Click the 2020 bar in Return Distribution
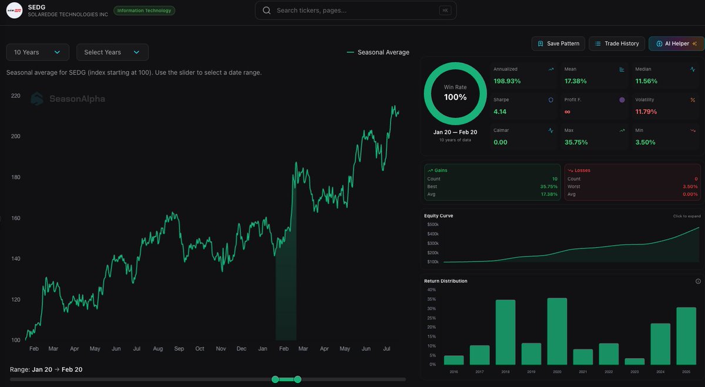705x387 pixels. point(557,331)
